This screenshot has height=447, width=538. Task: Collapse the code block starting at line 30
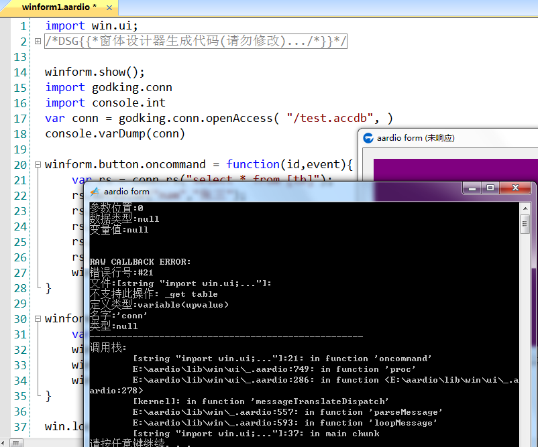point(38,319)
